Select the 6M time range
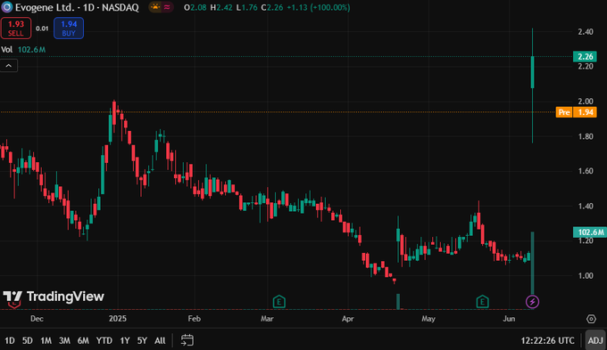The width and height of the screenshot is (607, 350). click(83, 340)
